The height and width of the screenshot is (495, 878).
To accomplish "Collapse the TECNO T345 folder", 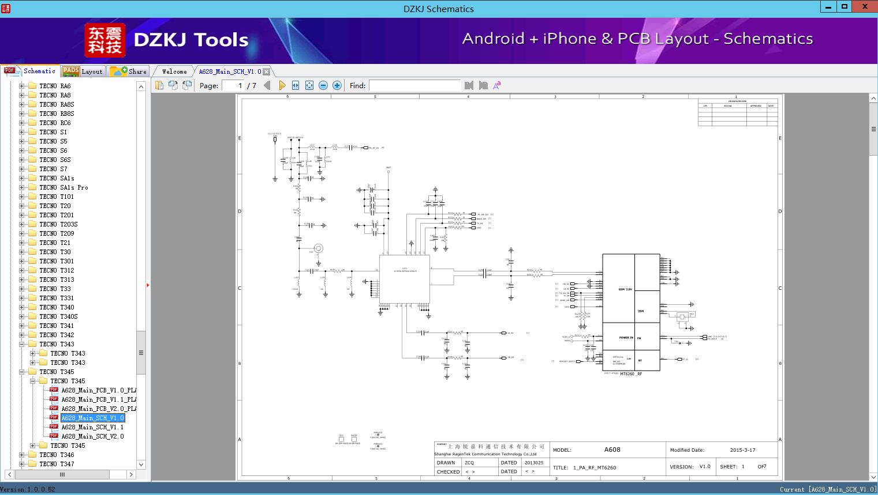I will coord(21,372).
